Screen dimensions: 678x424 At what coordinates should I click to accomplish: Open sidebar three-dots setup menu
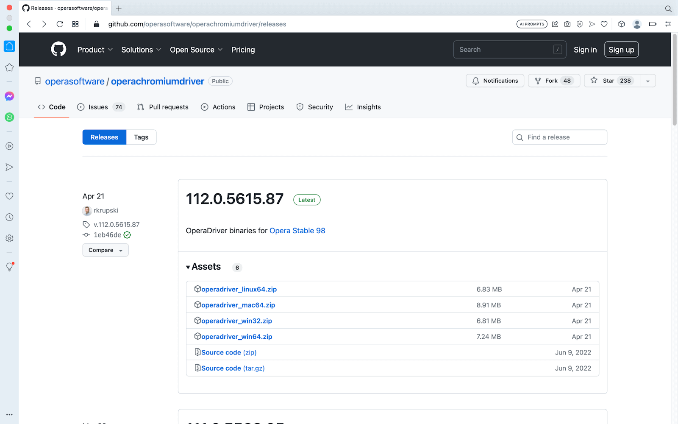click(x=9, y=415)
